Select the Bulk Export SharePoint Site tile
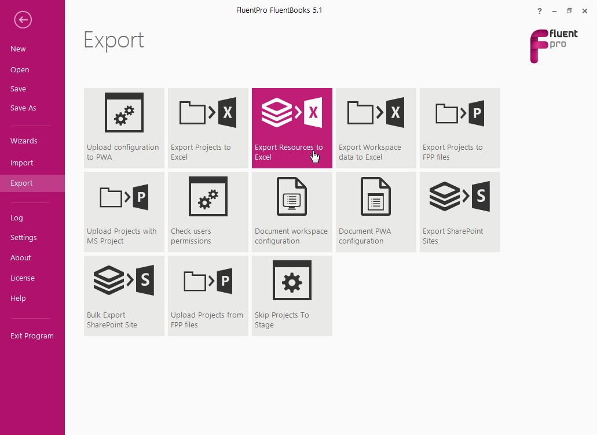Image resolution: width=597 pixels, height=435 pixels. coord(124,296)
